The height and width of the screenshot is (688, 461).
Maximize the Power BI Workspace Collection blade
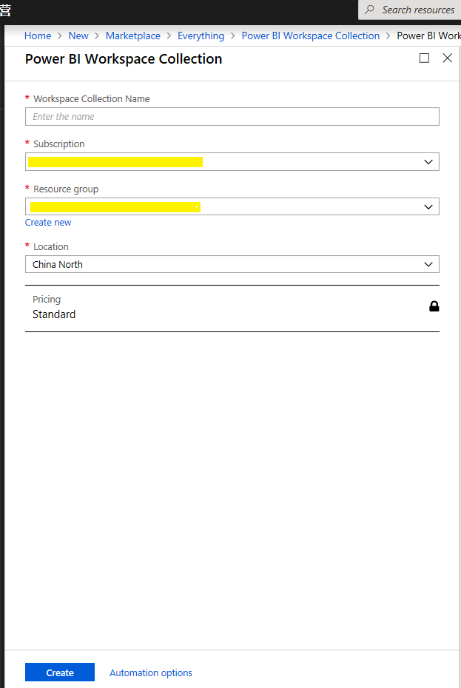click(424, 58)
